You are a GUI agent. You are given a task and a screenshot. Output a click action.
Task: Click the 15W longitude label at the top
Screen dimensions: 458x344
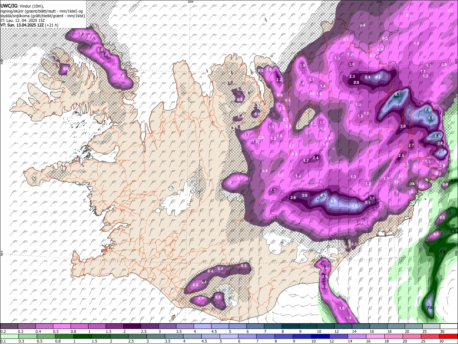pos(379,2)
